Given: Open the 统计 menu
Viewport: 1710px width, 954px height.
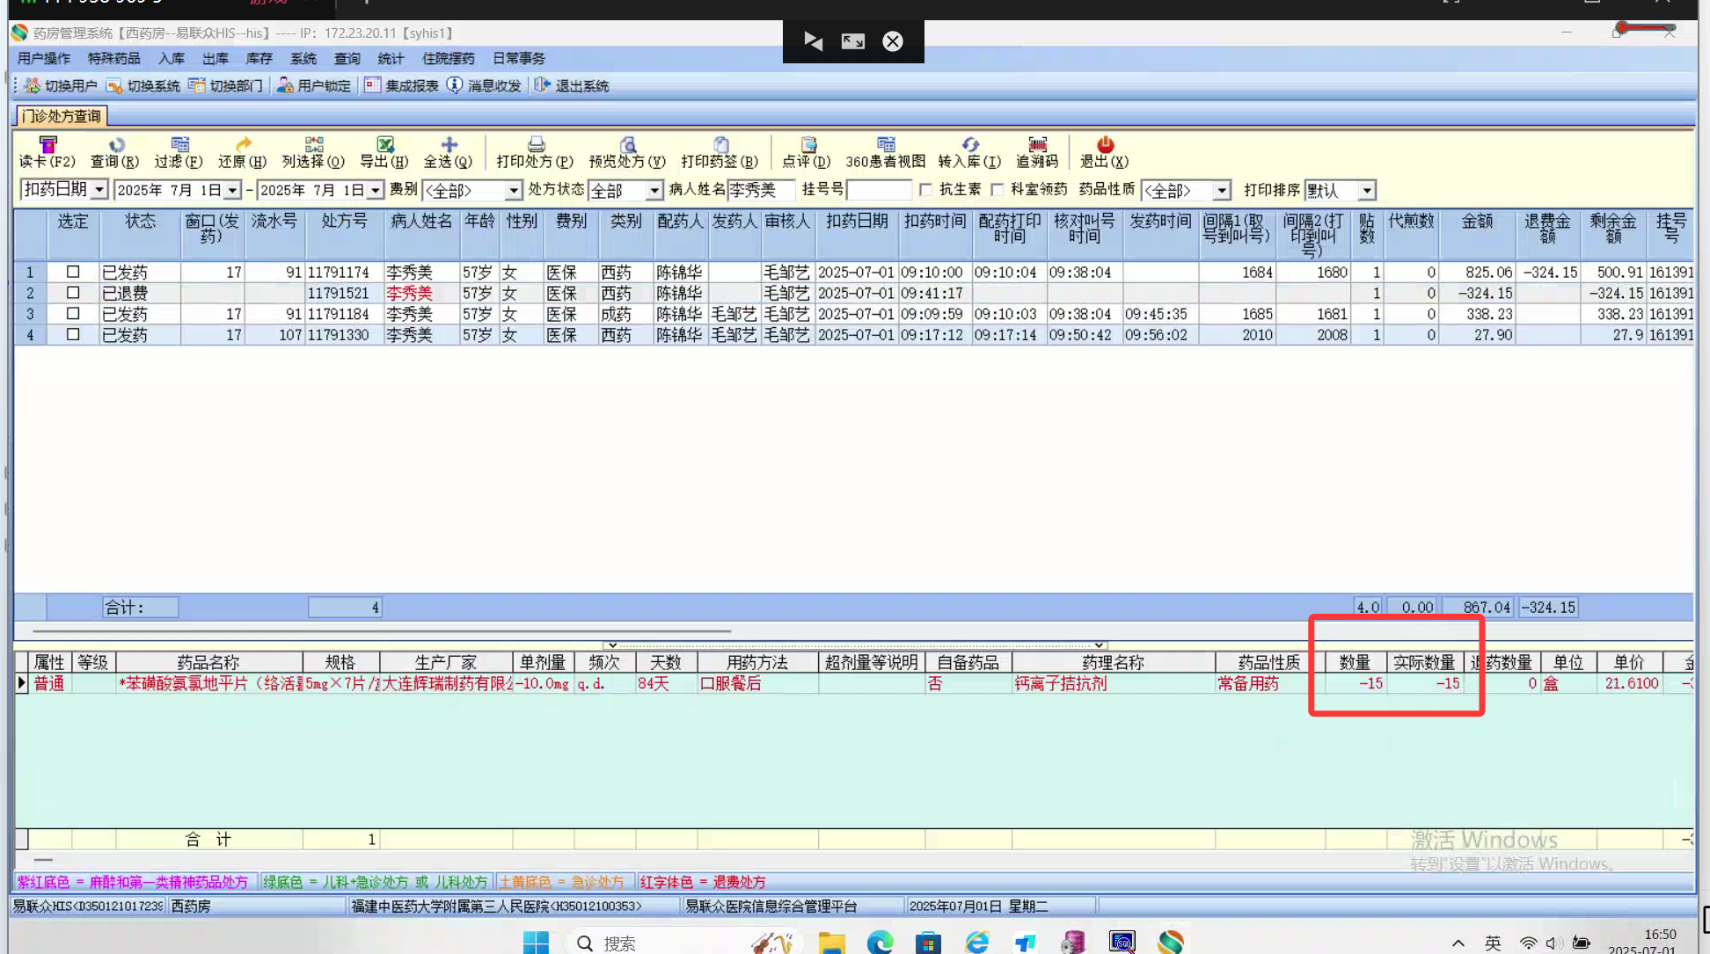Looking at the screenshot, I should click(391, 58).
